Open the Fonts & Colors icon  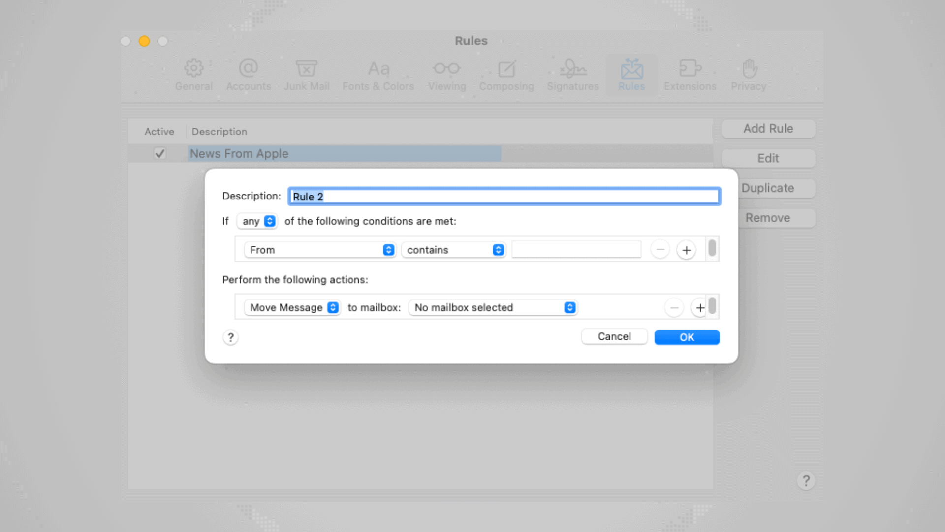point(378,68)
